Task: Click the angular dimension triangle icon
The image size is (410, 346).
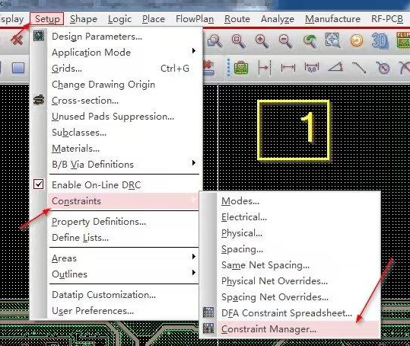Action: point(335,67)
